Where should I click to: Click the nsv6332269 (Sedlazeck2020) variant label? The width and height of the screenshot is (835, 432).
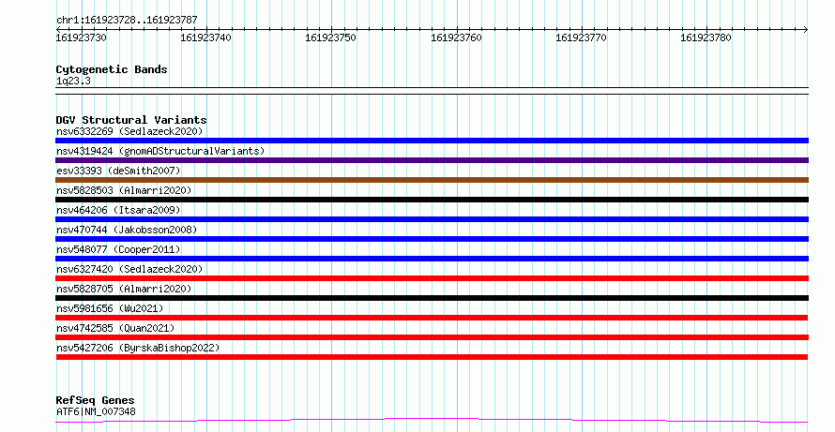[129, 131]
